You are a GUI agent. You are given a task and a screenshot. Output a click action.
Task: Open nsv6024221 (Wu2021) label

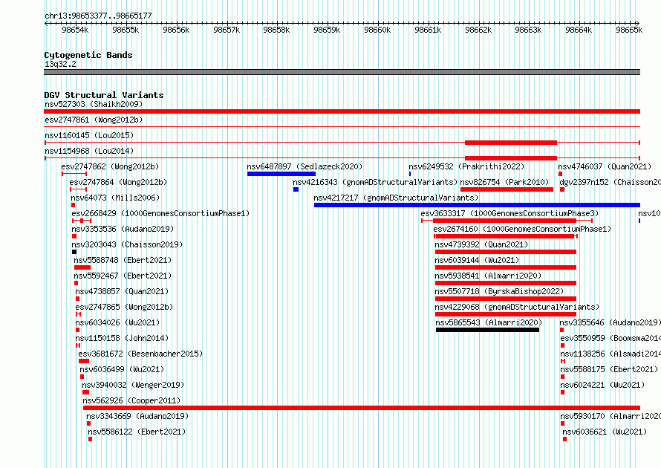click(x=602, y=385)
